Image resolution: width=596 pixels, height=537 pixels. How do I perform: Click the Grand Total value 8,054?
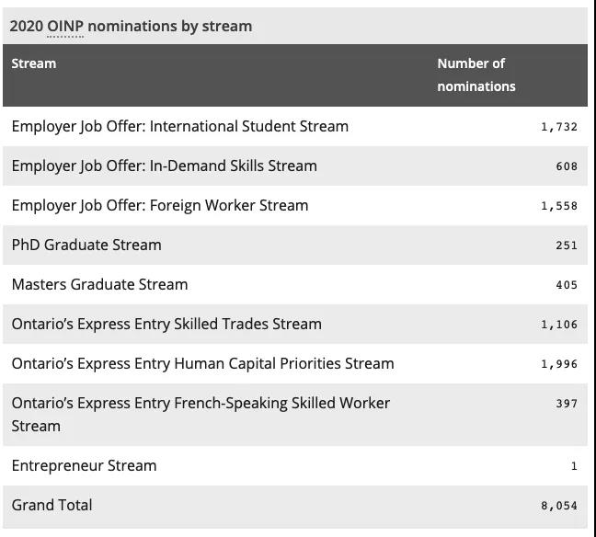coord(559,506)
